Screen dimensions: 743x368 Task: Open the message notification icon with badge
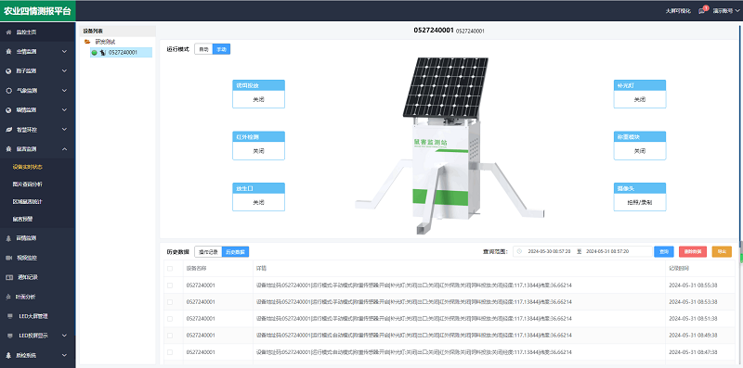click(x=702, y=10)
